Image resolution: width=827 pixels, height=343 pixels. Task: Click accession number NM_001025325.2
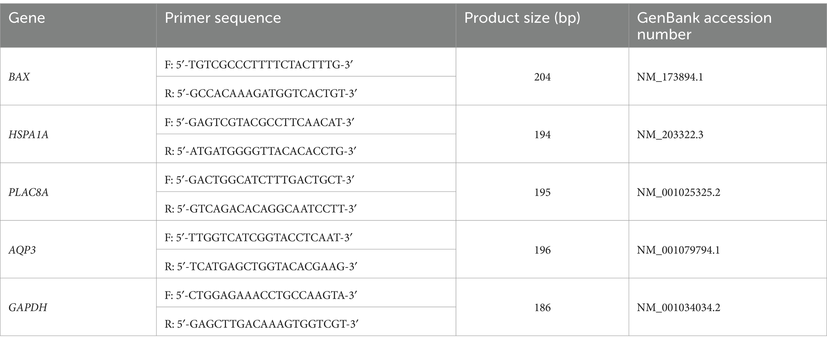coord(679,192)
